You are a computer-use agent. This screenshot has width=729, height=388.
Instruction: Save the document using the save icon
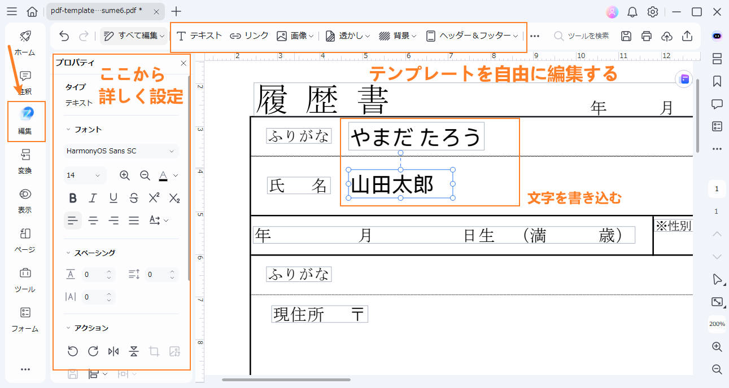(626, 36)
